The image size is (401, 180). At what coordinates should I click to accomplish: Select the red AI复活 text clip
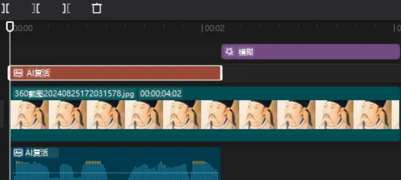coord(115,73)
